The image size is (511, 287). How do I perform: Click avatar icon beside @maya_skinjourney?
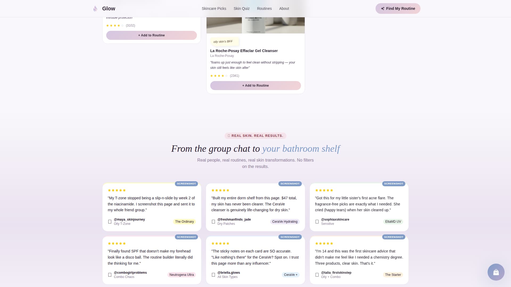(110, 222)
